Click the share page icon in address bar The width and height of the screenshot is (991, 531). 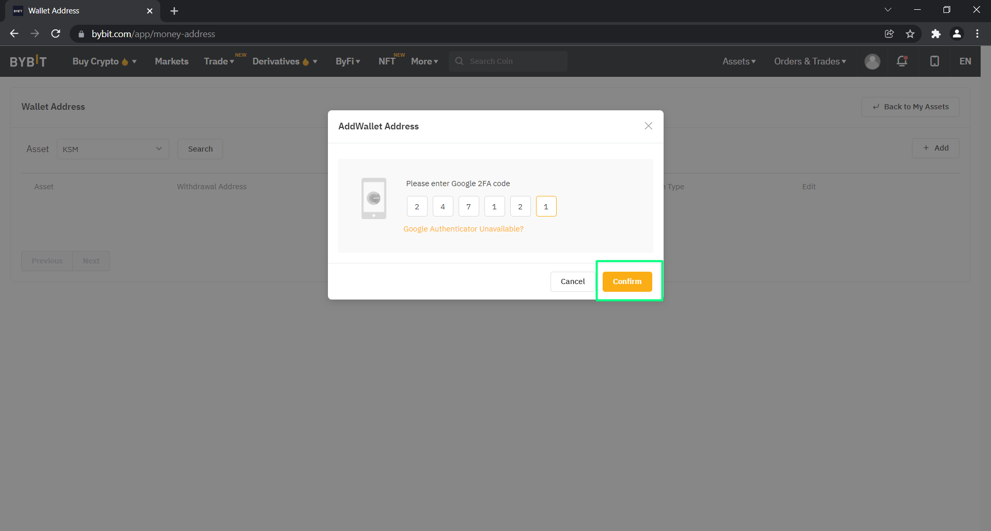tap(889, 34)
